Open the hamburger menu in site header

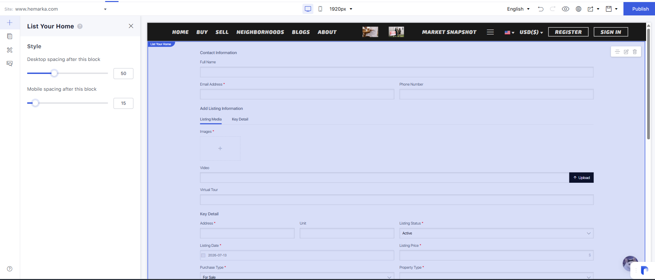(x=490, y=32)
